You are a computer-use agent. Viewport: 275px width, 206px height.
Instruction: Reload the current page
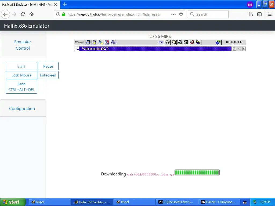[23, 14]
